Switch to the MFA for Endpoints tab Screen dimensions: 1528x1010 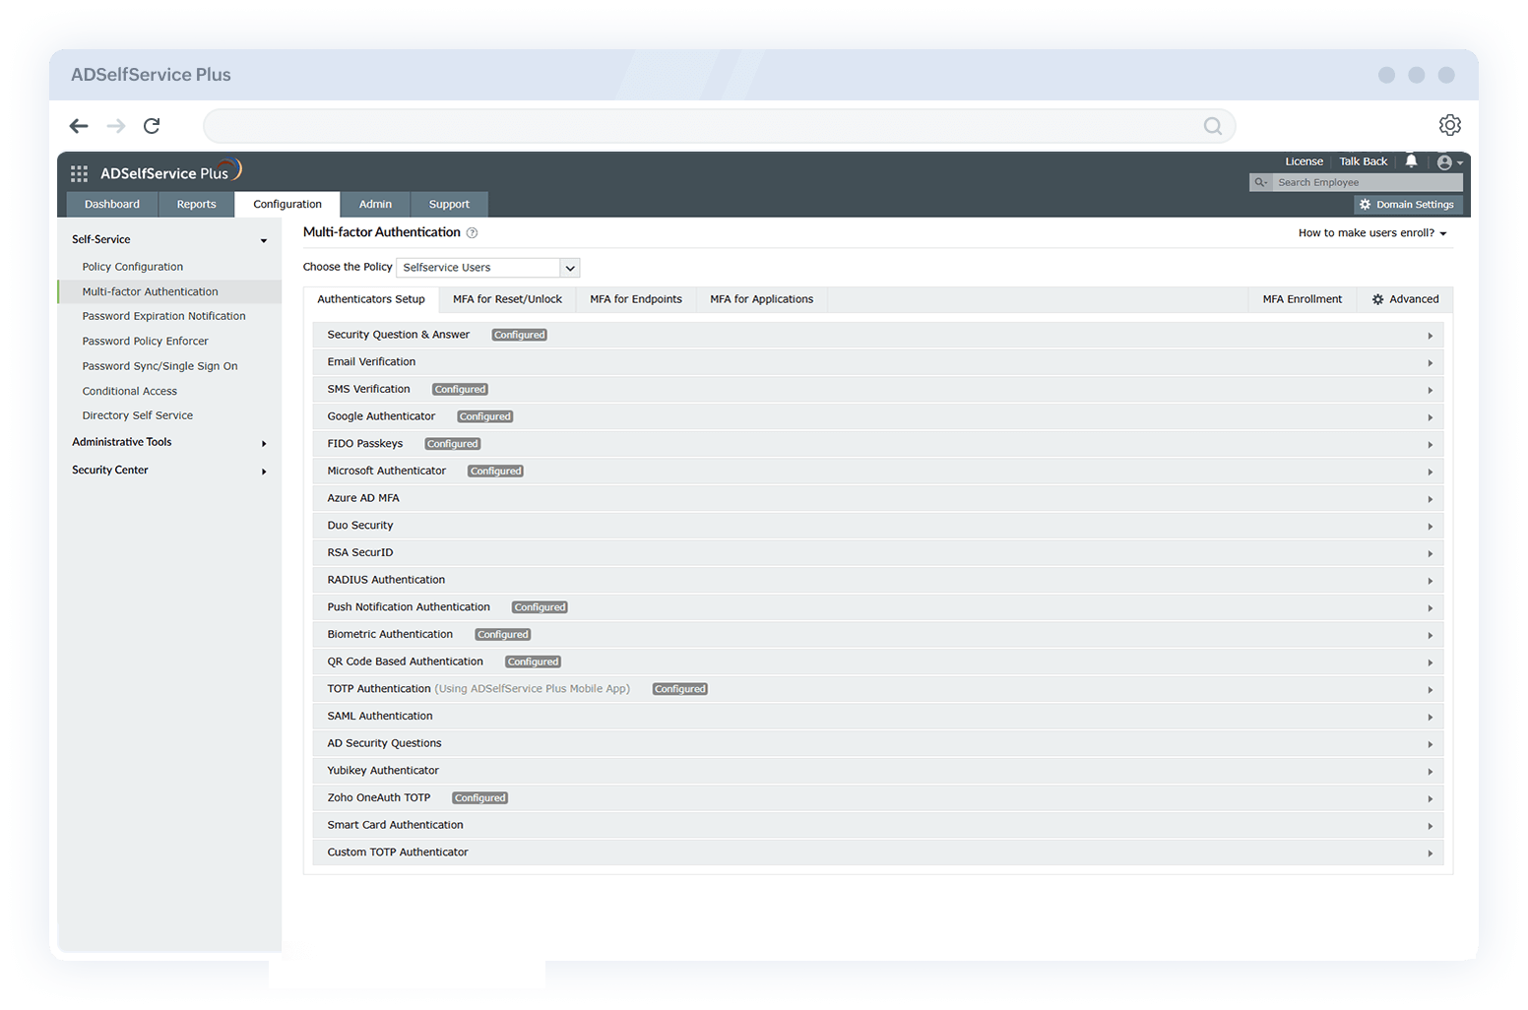click(x=635, y=299)
